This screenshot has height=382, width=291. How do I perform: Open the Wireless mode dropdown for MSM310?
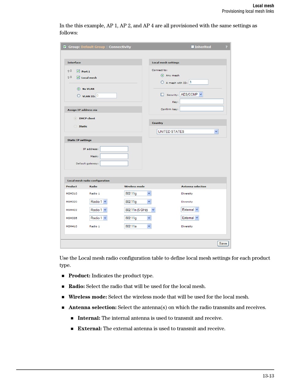(x=138, y=193)
